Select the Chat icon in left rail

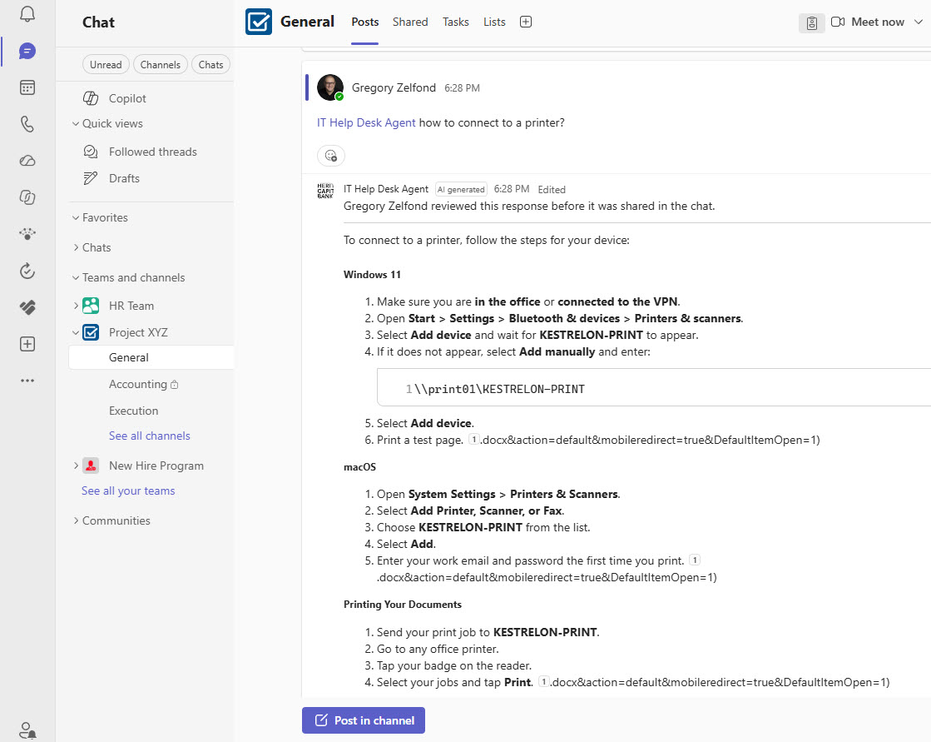[27, 51]
